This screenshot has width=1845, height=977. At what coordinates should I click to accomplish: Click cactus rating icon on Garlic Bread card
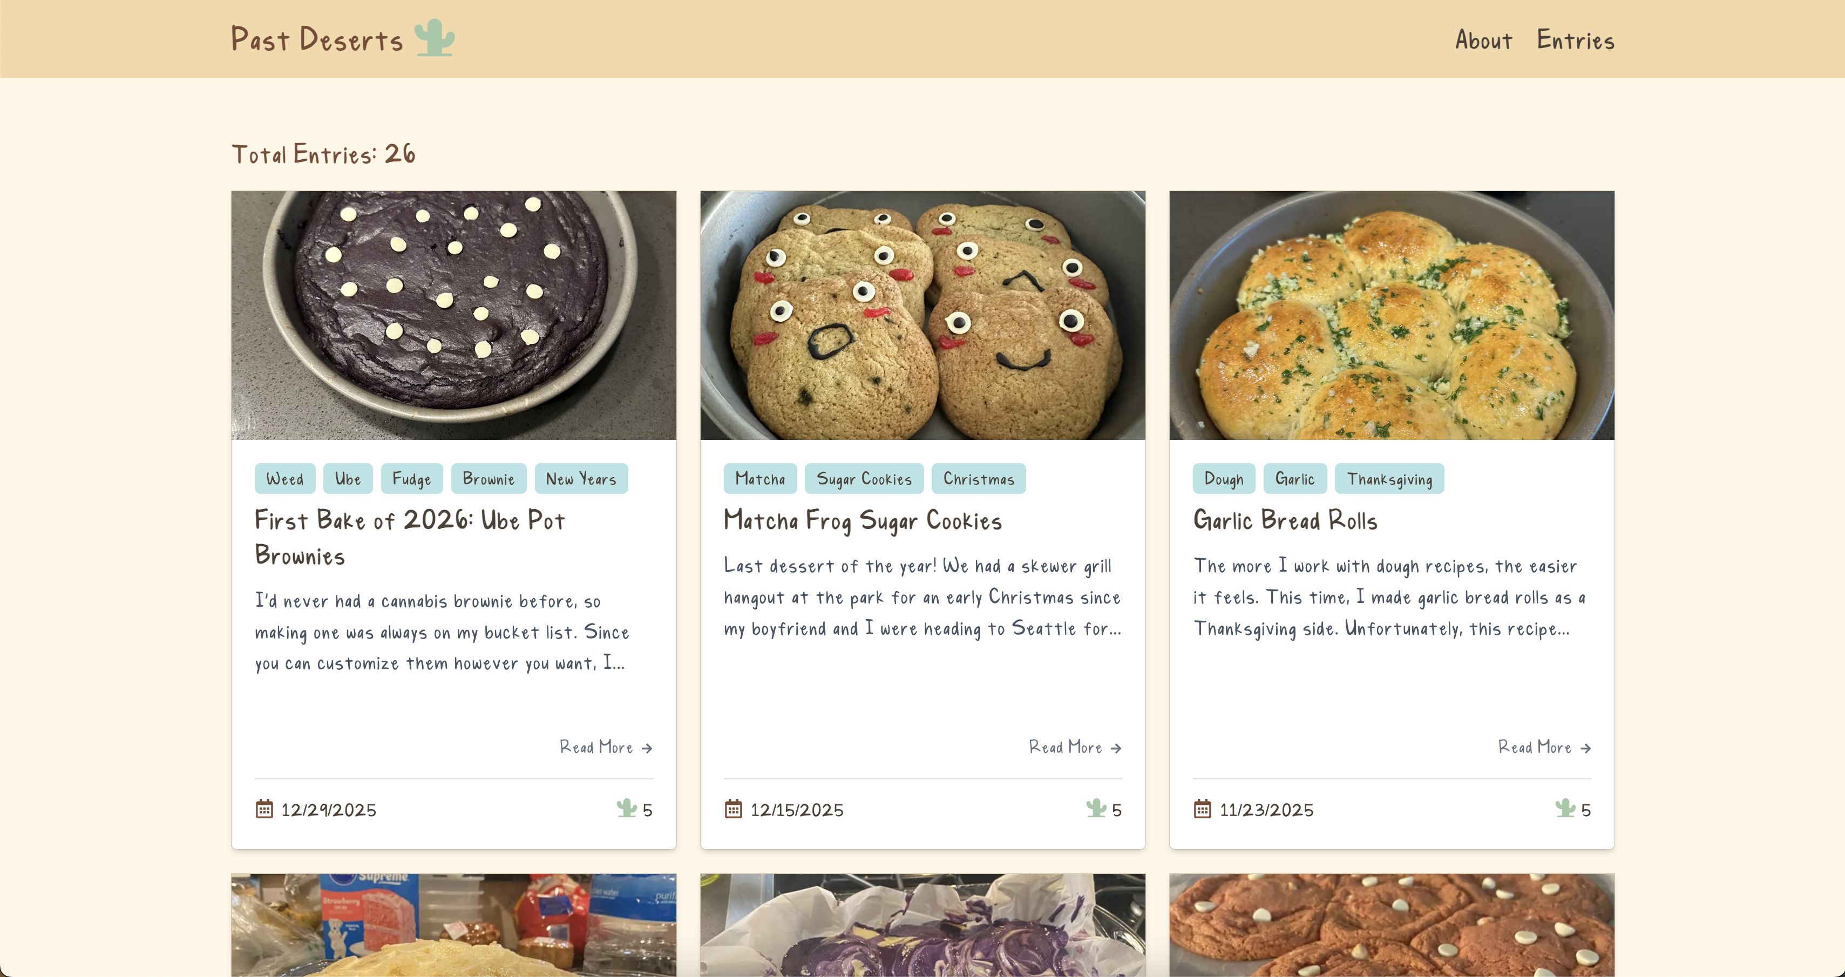pos(1565,808)
